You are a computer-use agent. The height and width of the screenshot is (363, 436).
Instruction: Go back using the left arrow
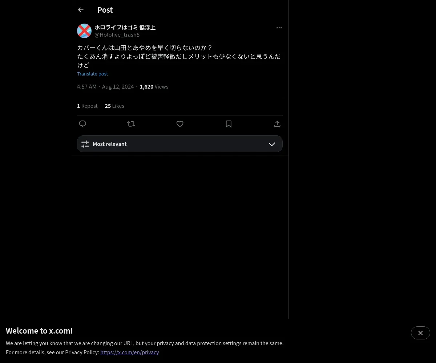[x=81, y=10]
